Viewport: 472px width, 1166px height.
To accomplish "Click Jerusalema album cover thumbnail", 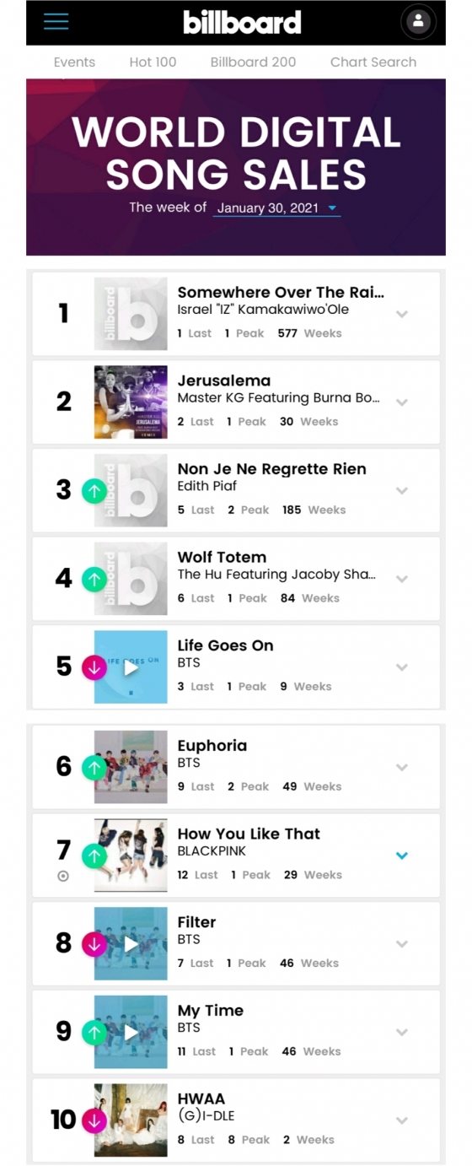I will [131, 402].
